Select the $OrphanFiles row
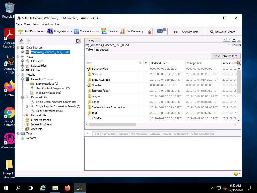This screenshot has height=193, width=257. 161,69
